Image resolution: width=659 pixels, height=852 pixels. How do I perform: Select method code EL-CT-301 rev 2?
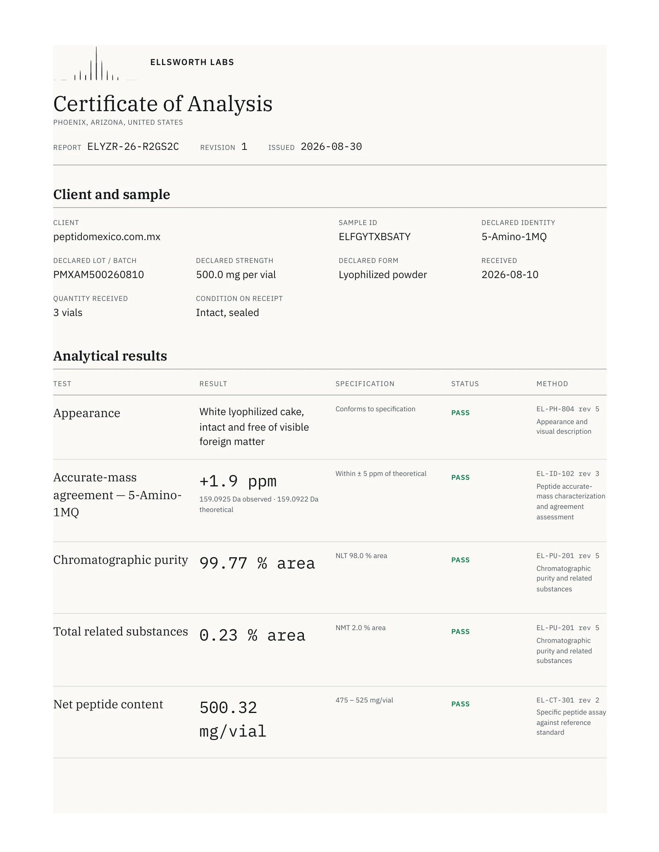point(568,700)
